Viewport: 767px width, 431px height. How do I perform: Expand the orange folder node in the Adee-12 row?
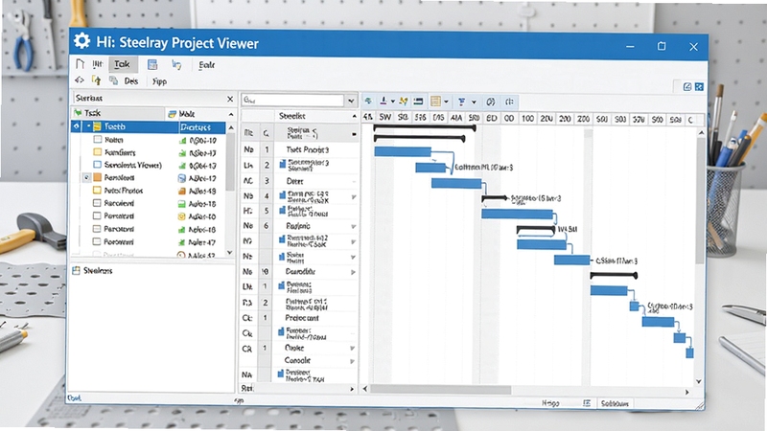86,177
